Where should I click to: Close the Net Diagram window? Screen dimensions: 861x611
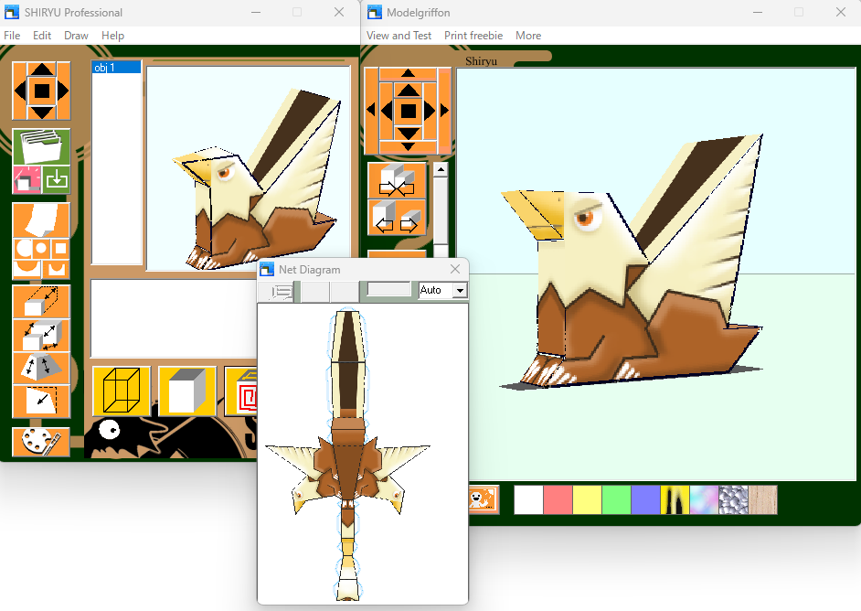[x=455, y=269]
